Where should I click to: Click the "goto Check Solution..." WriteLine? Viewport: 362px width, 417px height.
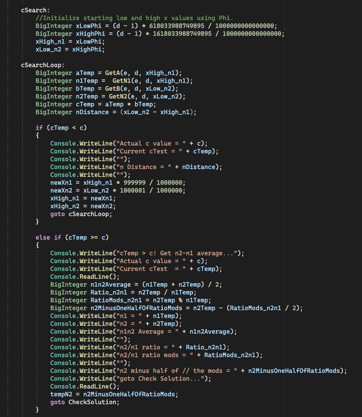point(131,379)
